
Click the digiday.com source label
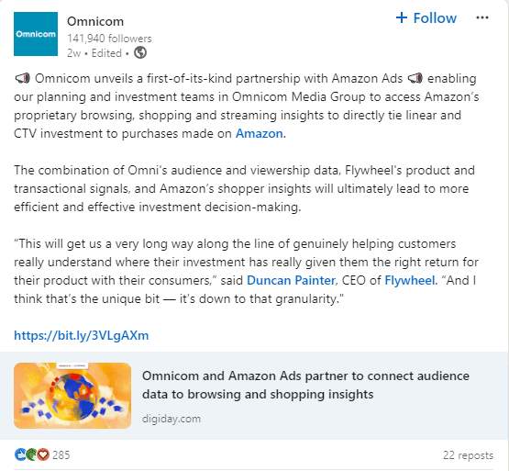coord(172,419)
